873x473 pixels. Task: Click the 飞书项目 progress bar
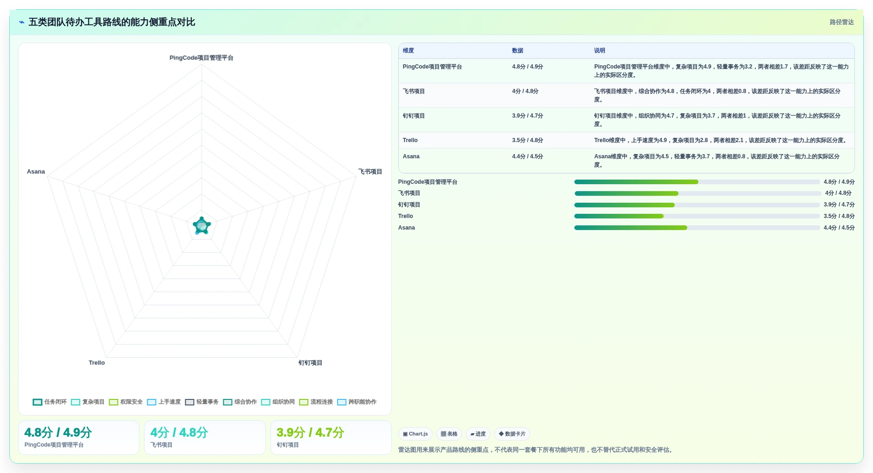pyautogui.click(x=697, y=193)
